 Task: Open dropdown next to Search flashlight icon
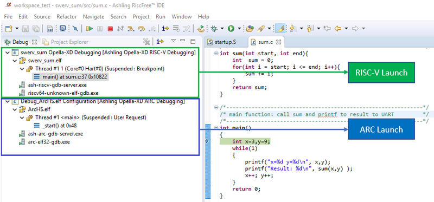[269, 29]
